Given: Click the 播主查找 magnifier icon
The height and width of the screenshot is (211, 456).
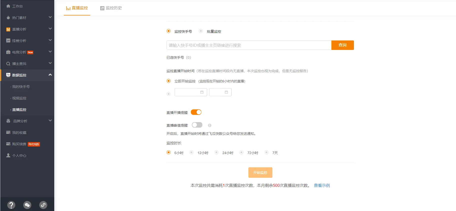Looking at the screenshot, I should pyautogui.click(x=8, y=64).
